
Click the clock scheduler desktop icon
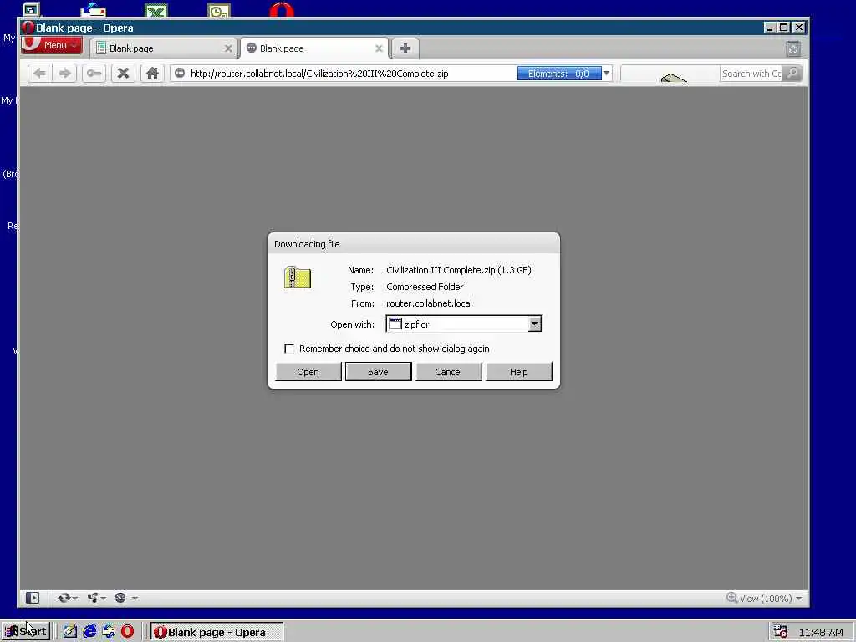point(219,10)
